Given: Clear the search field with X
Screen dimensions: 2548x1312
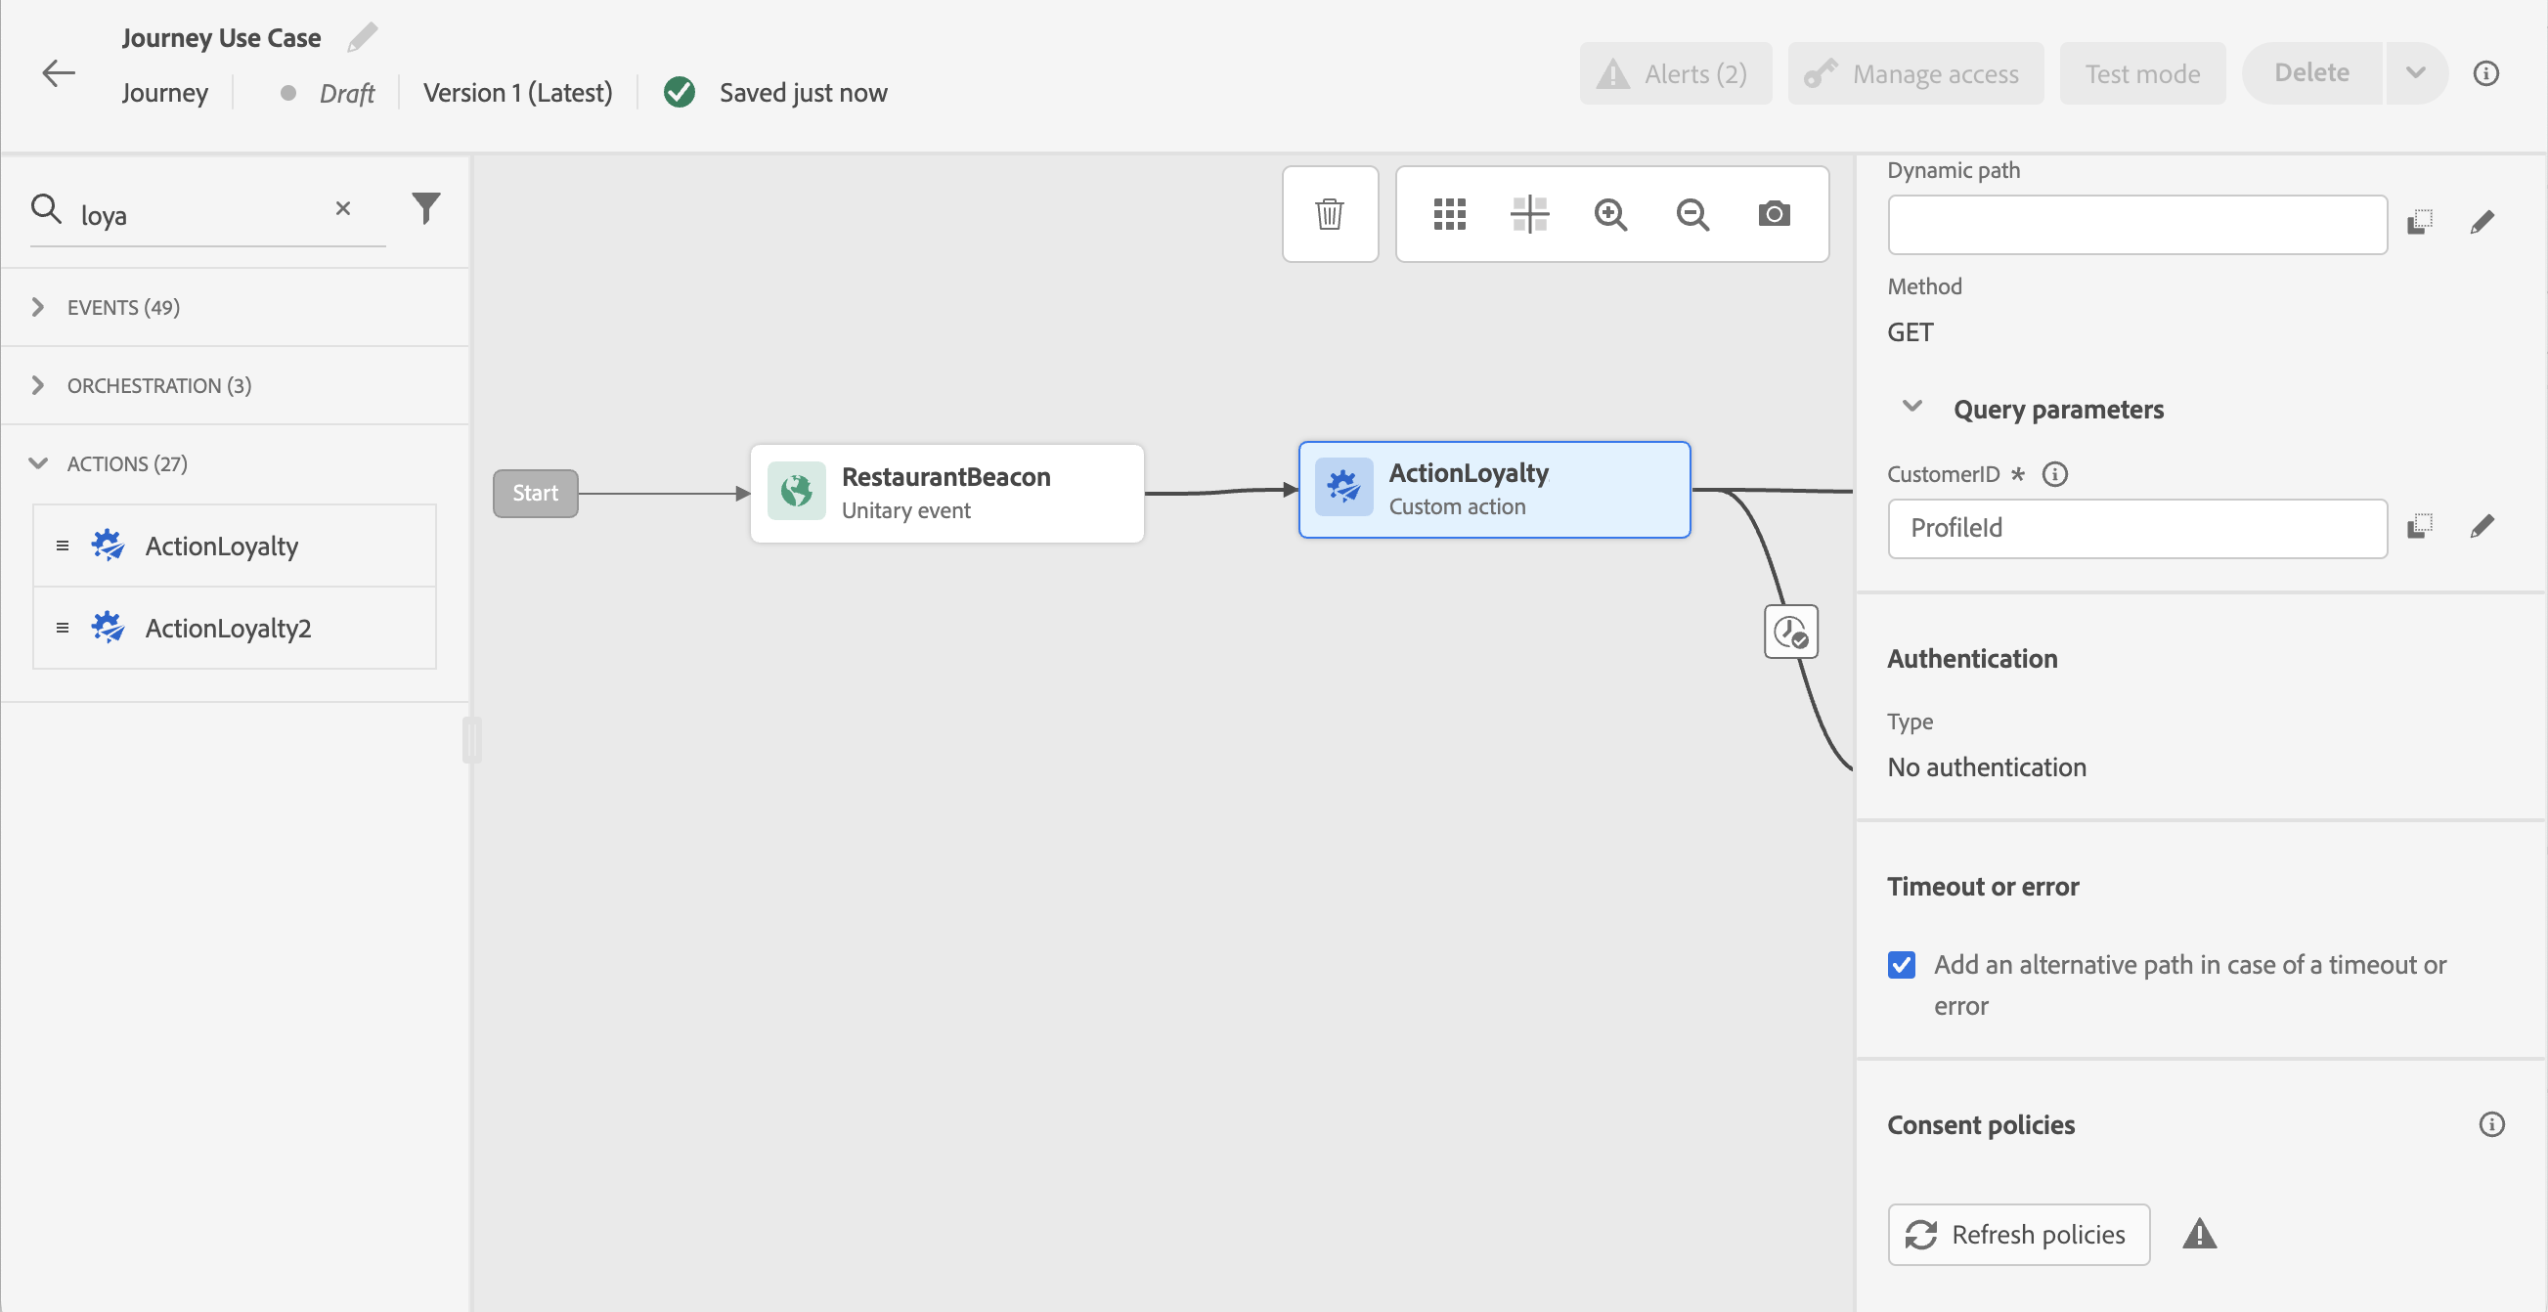Looking at the screenshot, I should [x=342, y=208].
